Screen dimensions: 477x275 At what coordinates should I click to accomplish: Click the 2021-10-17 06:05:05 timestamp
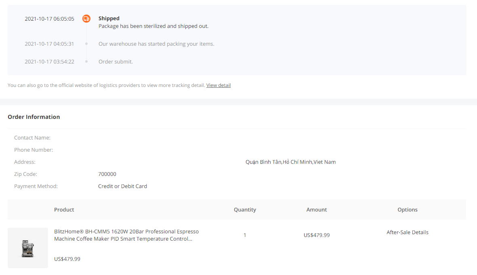[49, 19]
